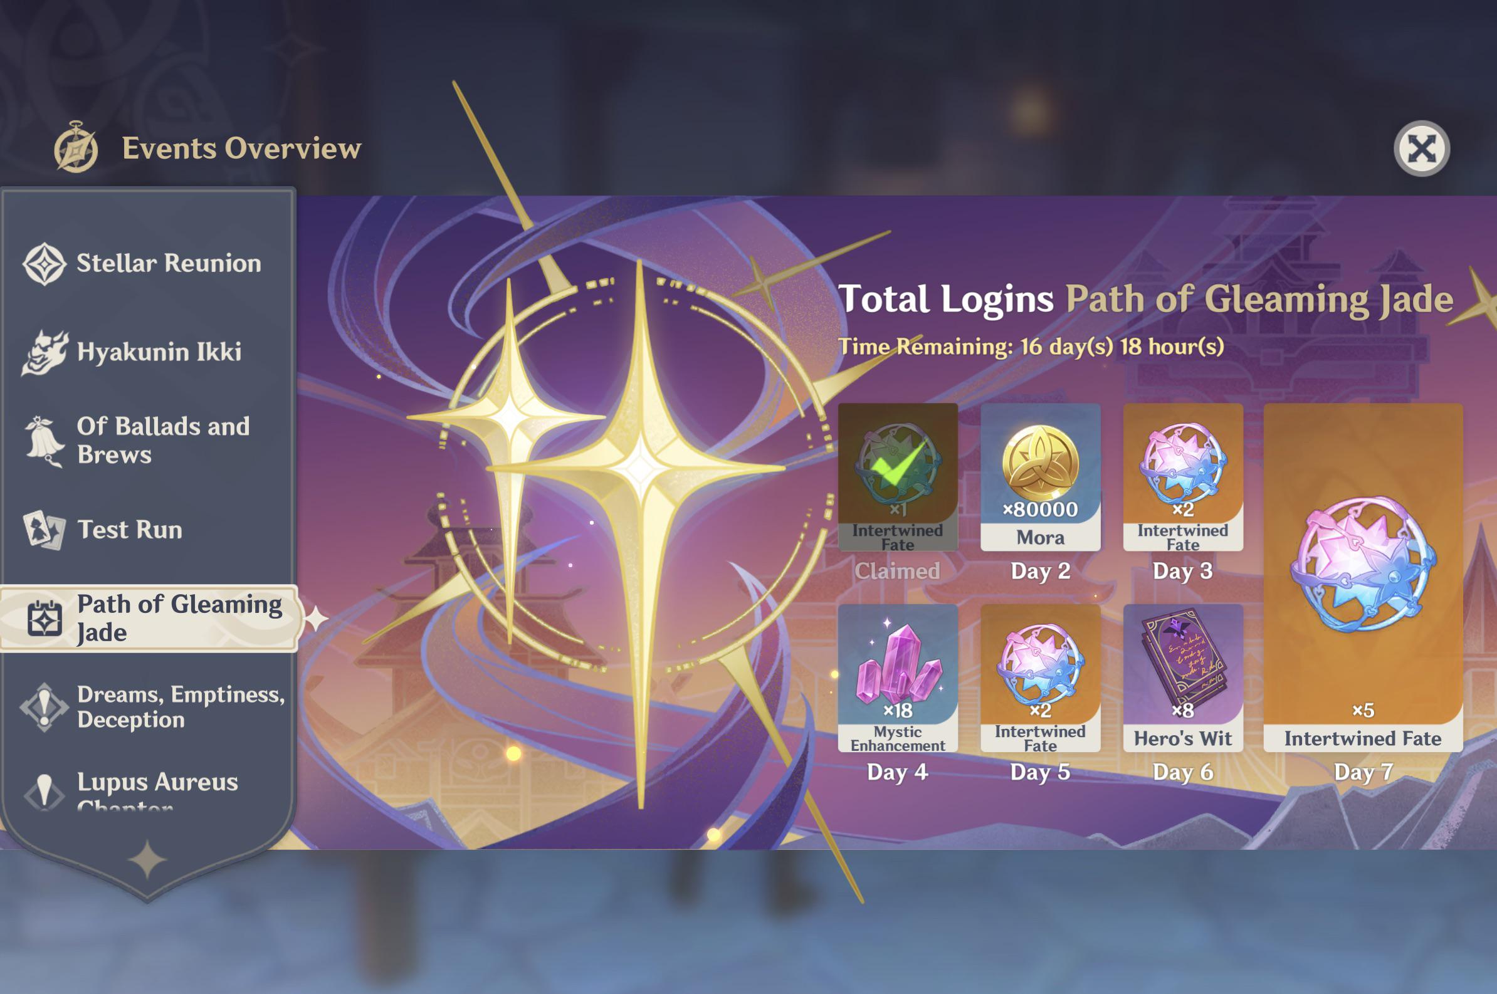
Task: Select the Of Ballads and Brews entry
Action: coord(148,441)
